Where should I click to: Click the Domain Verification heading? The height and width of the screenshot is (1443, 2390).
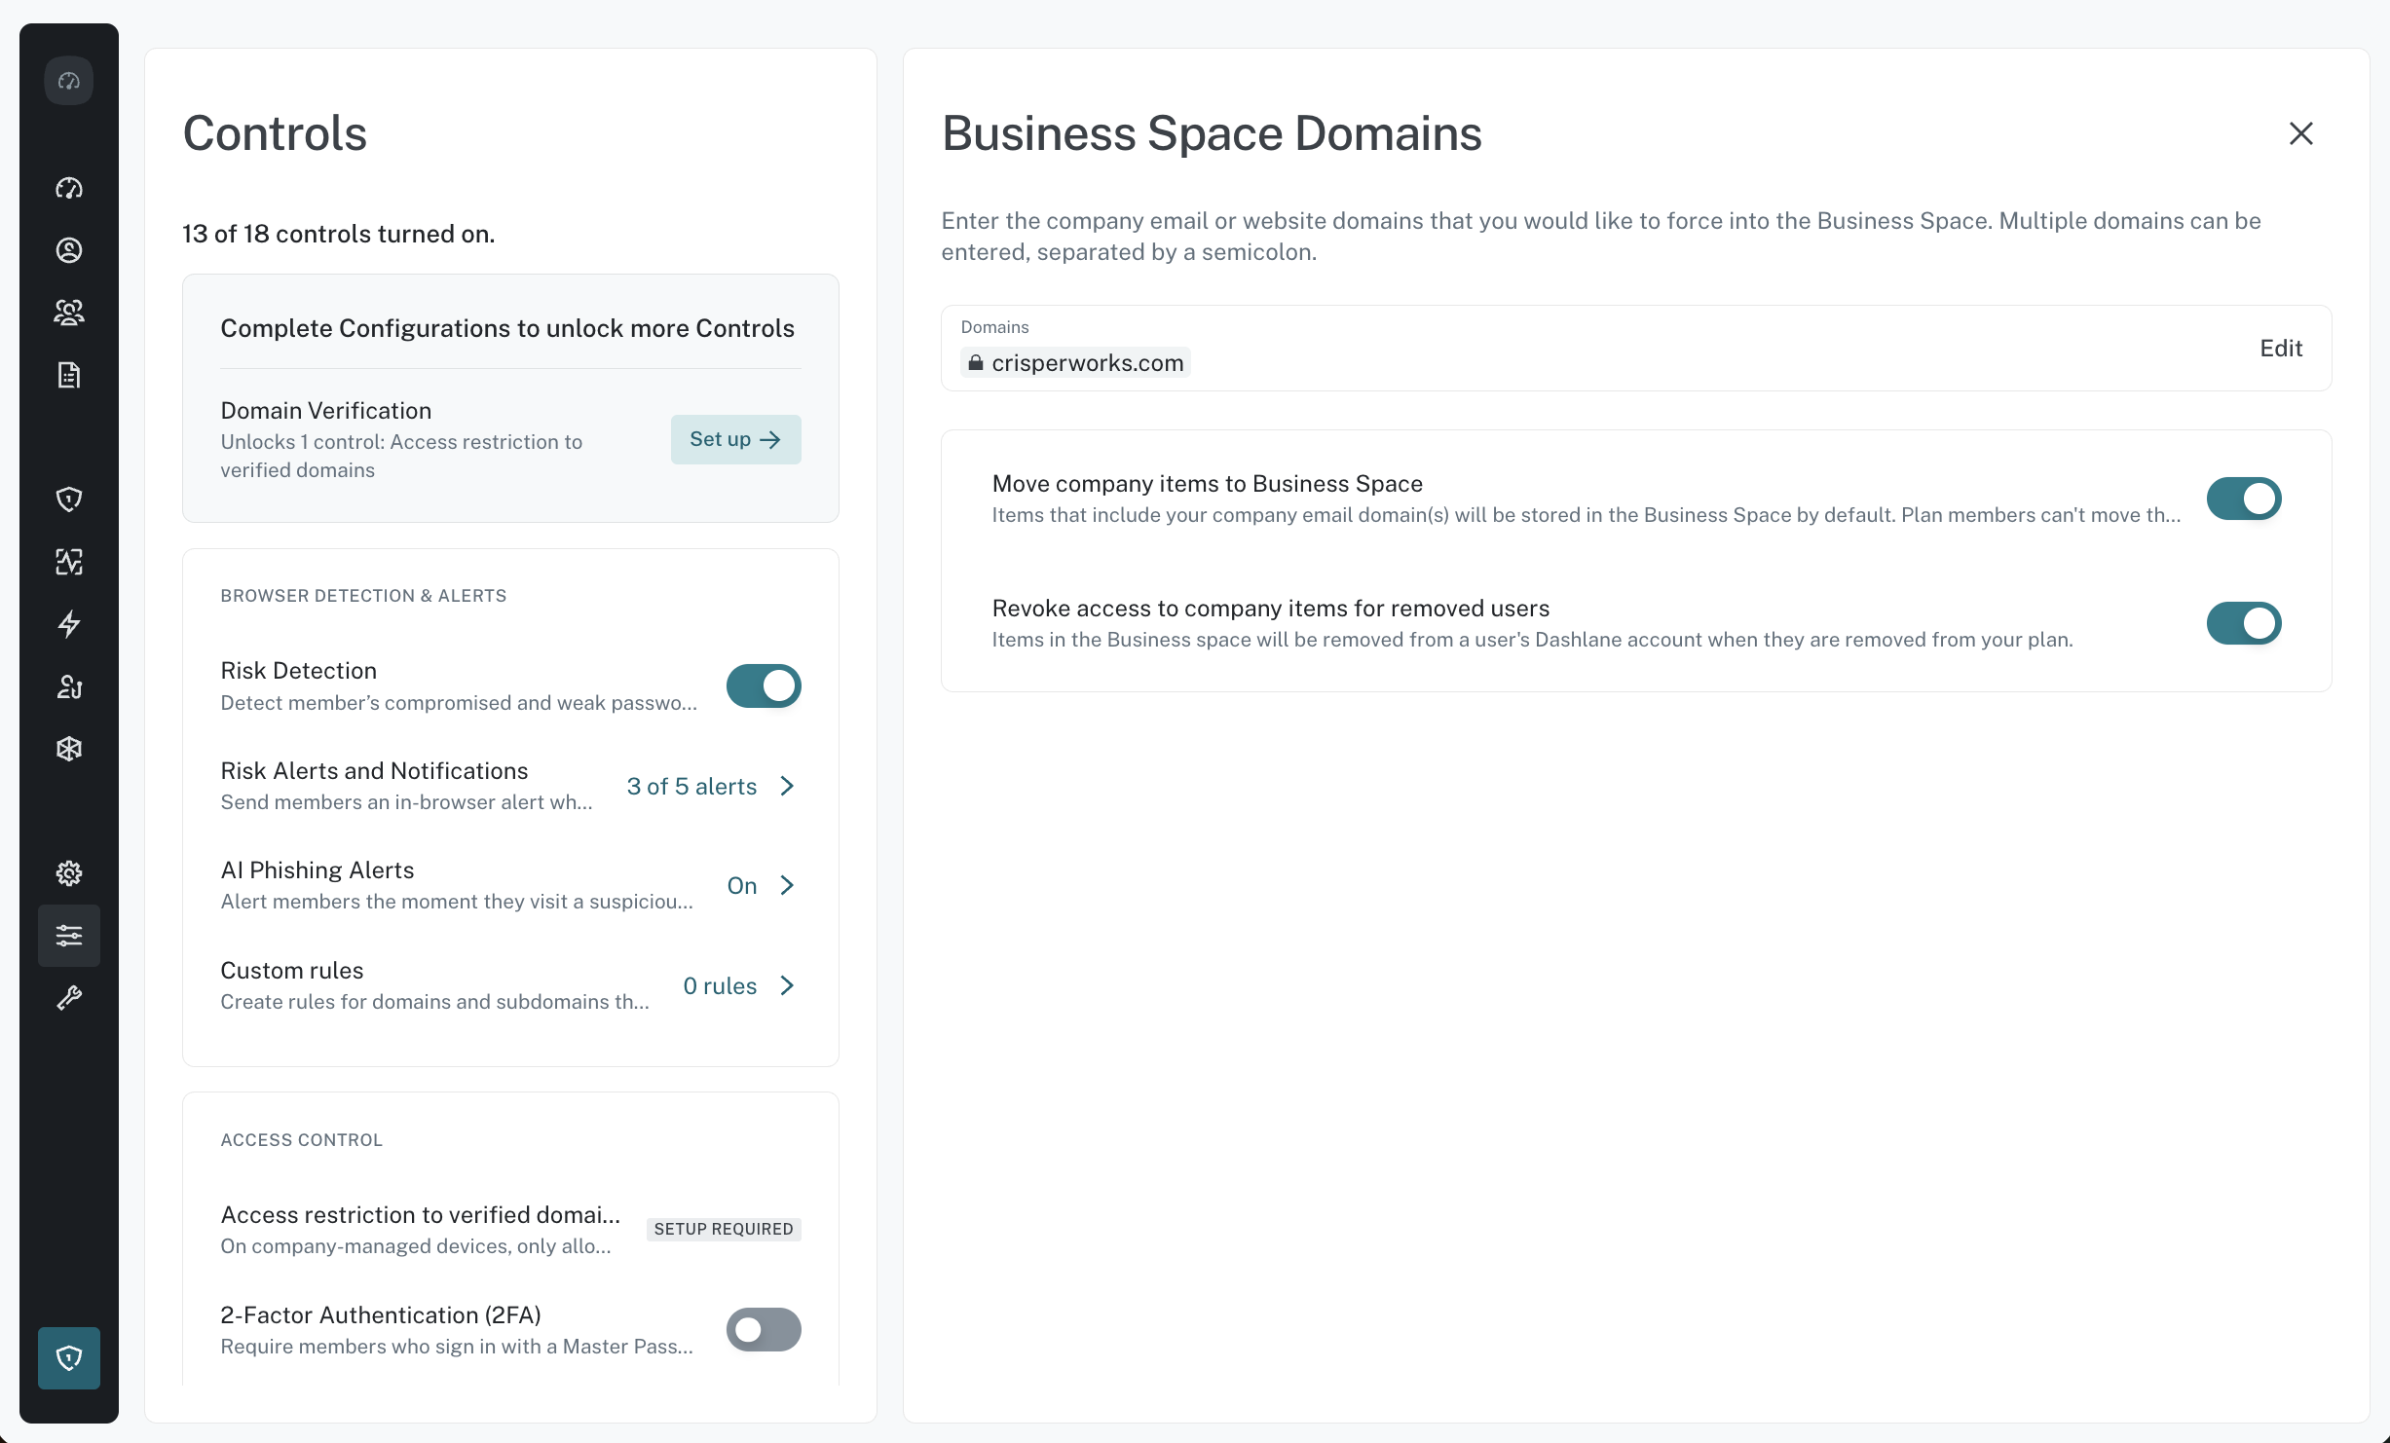click(325, 411)
